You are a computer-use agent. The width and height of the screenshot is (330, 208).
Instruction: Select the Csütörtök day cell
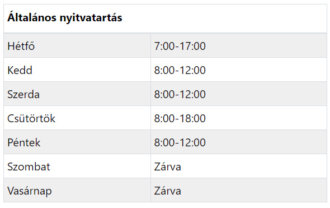77,118
